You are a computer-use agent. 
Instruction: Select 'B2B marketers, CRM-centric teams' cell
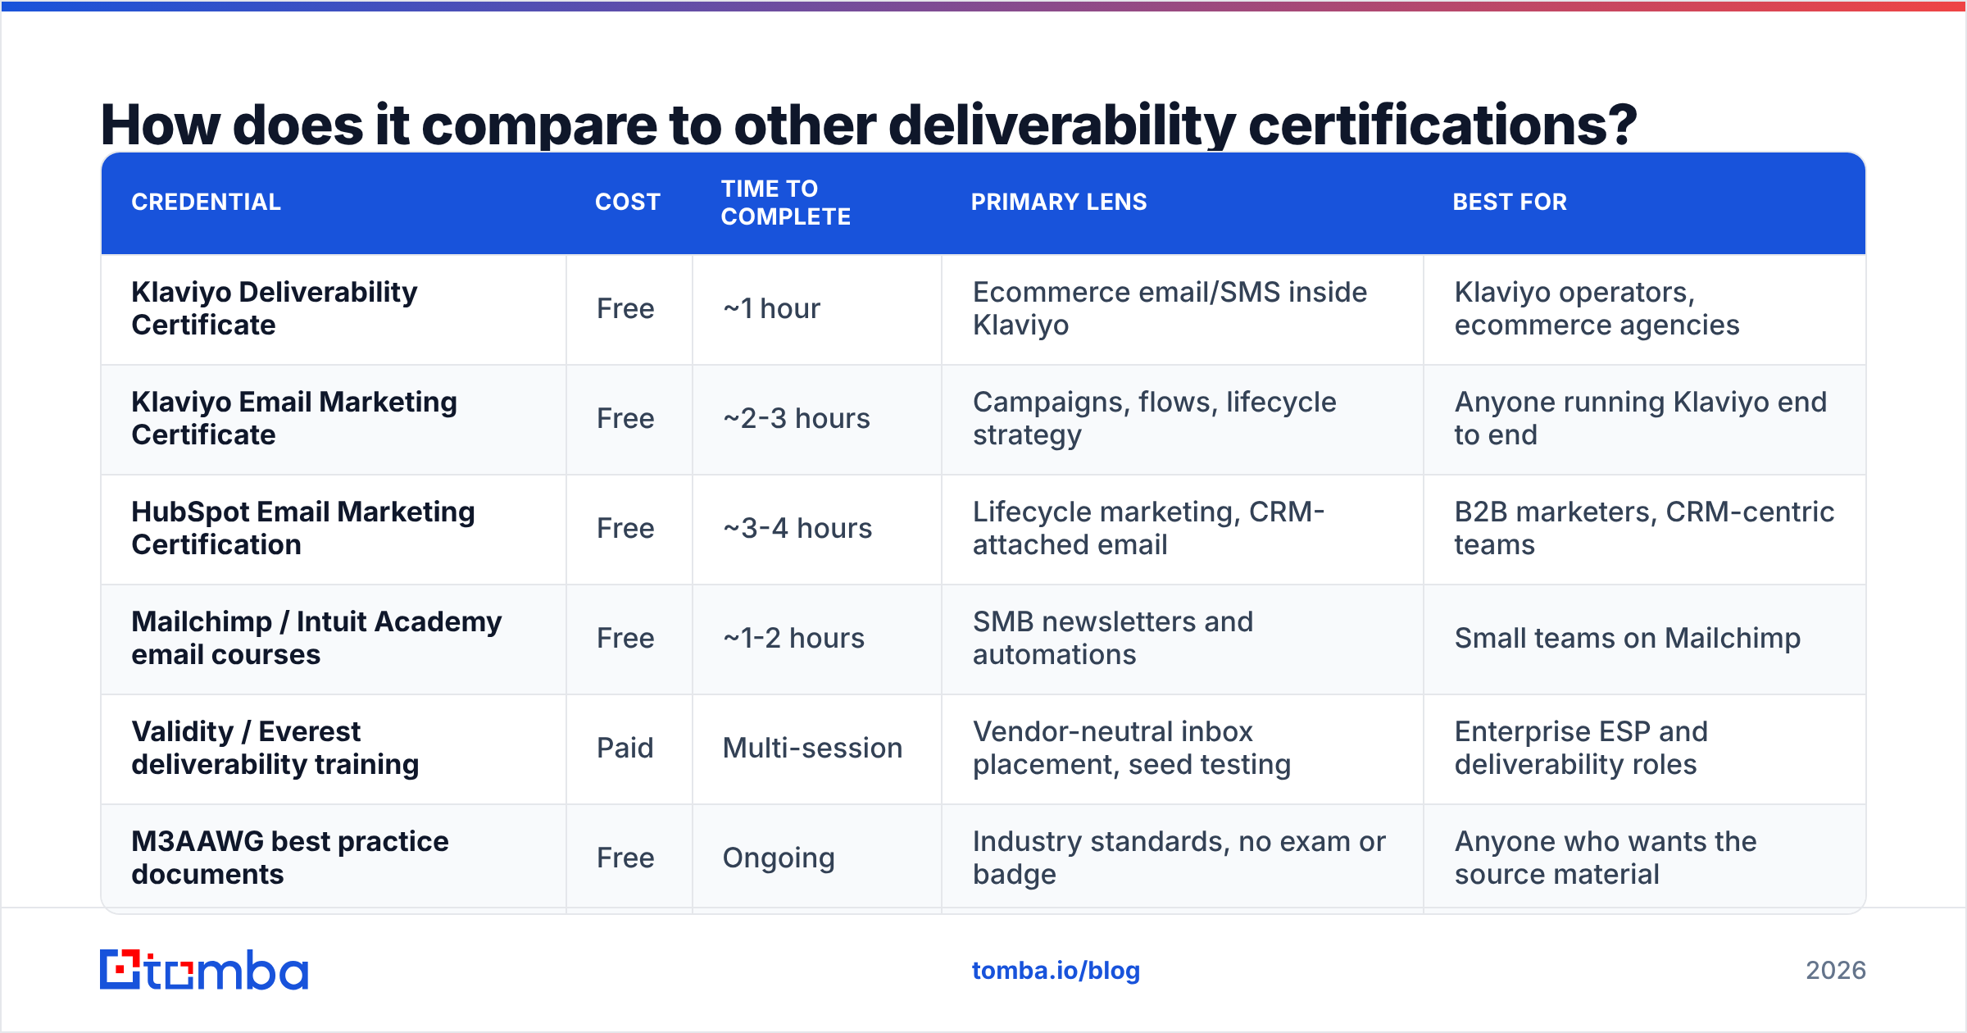(1644, 528)
